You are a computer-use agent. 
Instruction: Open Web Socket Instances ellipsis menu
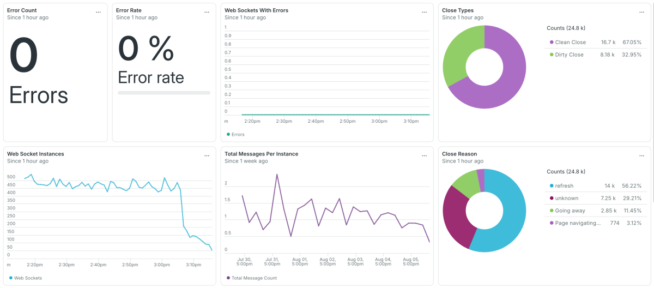pos(207,155)
